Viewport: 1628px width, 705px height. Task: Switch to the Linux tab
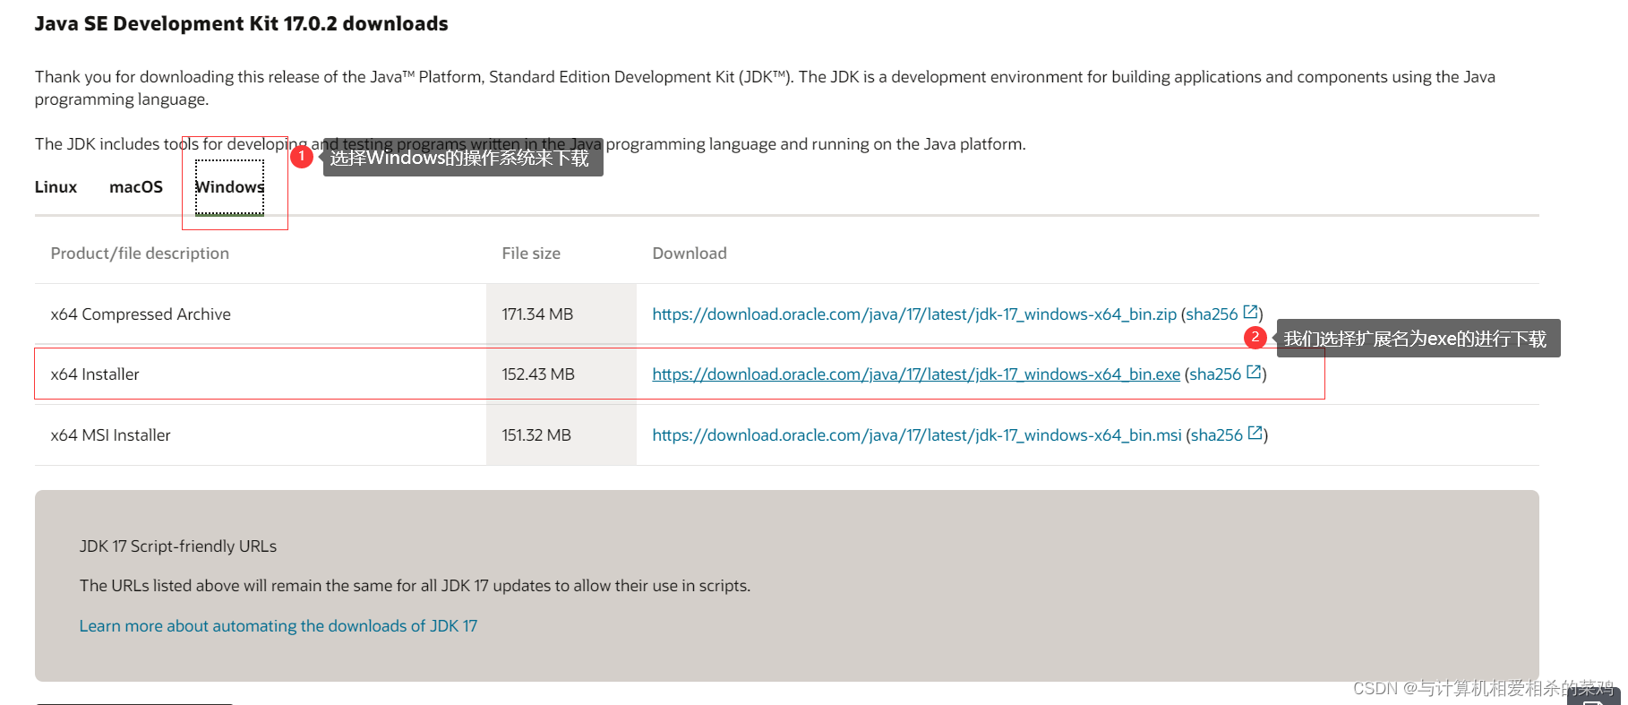(x=56, y=187)
